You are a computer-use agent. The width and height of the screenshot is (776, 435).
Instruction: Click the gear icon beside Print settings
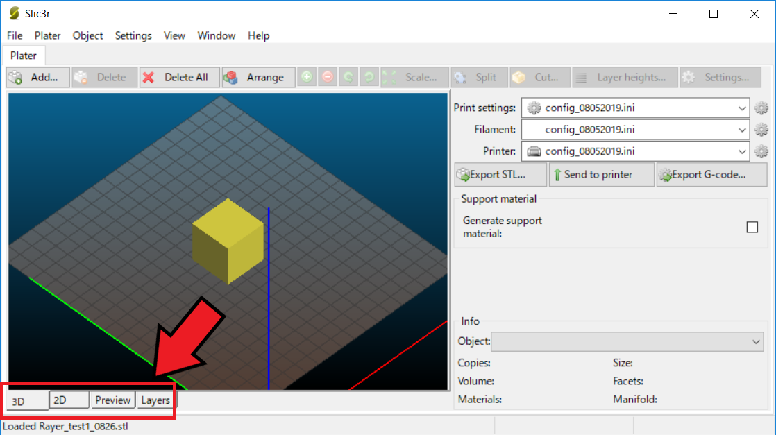[x=761, y=108]
